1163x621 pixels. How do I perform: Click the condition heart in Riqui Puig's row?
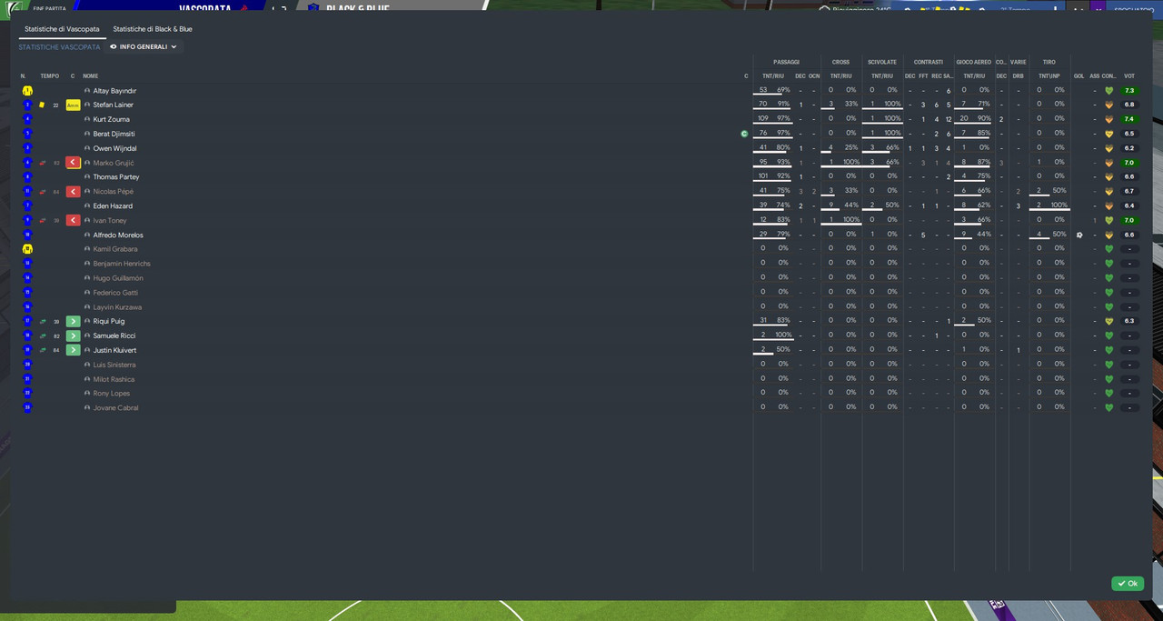point(1108,321)
